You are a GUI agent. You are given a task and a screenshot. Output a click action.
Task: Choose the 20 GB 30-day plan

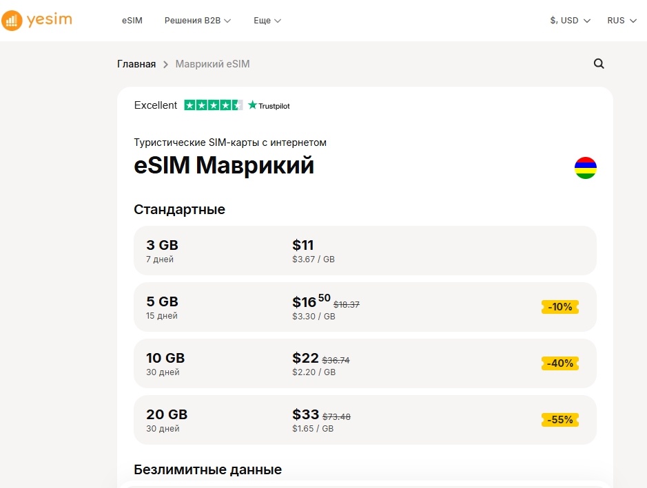[364, 420]
